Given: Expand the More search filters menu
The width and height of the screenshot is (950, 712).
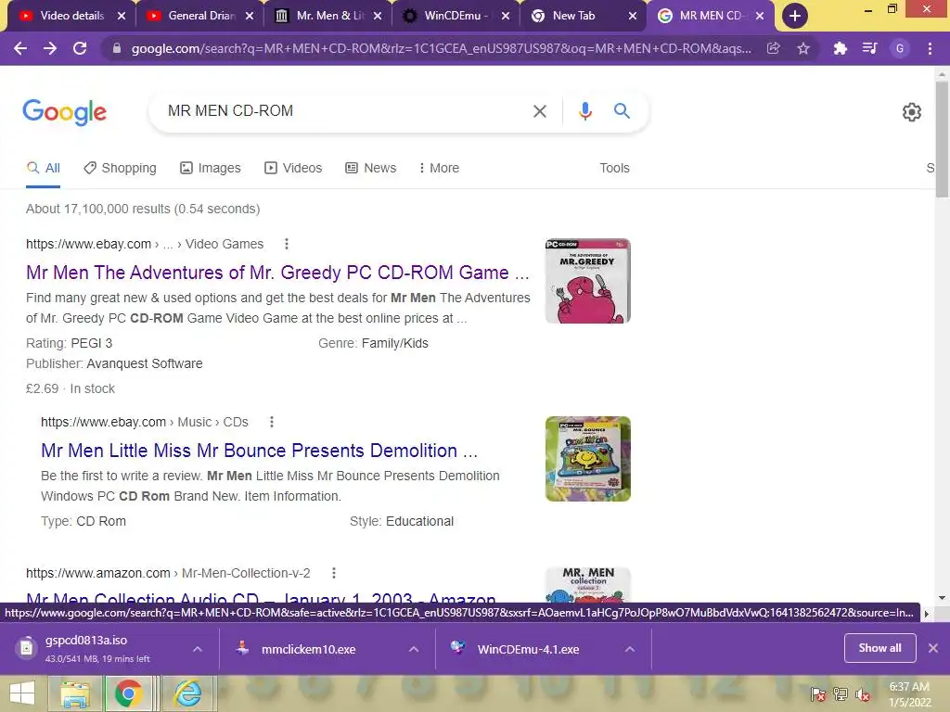Looking at the screenshot, I should [x=439, y=169].
